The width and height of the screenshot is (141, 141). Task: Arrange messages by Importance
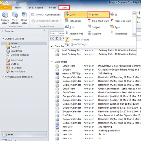coord(119,34)
